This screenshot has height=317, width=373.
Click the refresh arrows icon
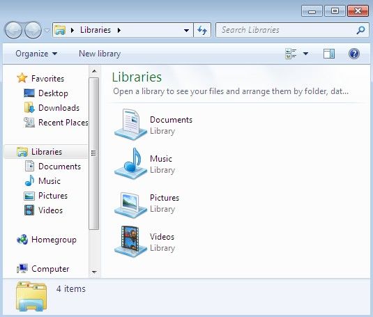point(202,30)
